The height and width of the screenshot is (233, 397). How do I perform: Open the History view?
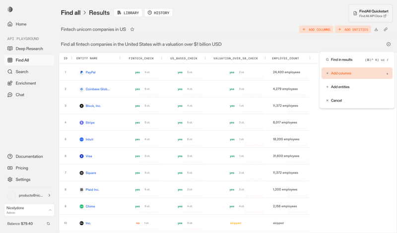click(x=159, y=13)
